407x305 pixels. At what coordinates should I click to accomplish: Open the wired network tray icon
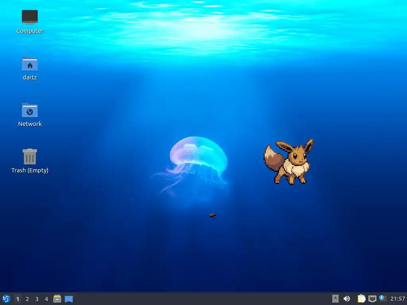372,299
